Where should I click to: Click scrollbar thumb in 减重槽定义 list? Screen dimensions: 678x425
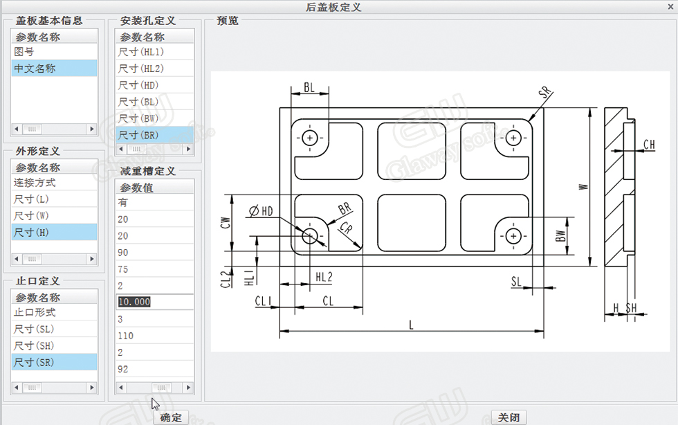pos(161,388)
